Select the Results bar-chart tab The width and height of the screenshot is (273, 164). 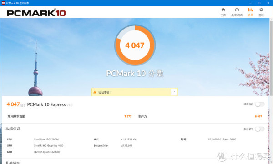coord(250,12)
